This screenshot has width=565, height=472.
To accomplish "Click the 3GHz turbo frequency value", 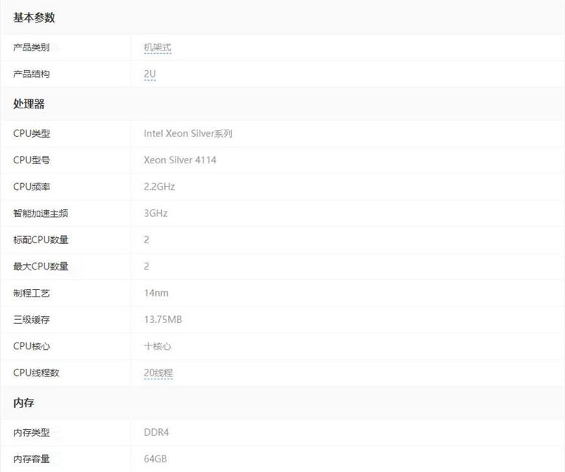I will tap(155, 213).
